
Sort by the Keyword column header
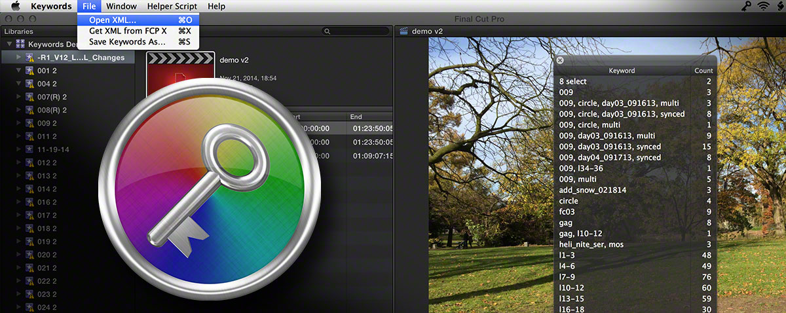[x=622, y=70]
